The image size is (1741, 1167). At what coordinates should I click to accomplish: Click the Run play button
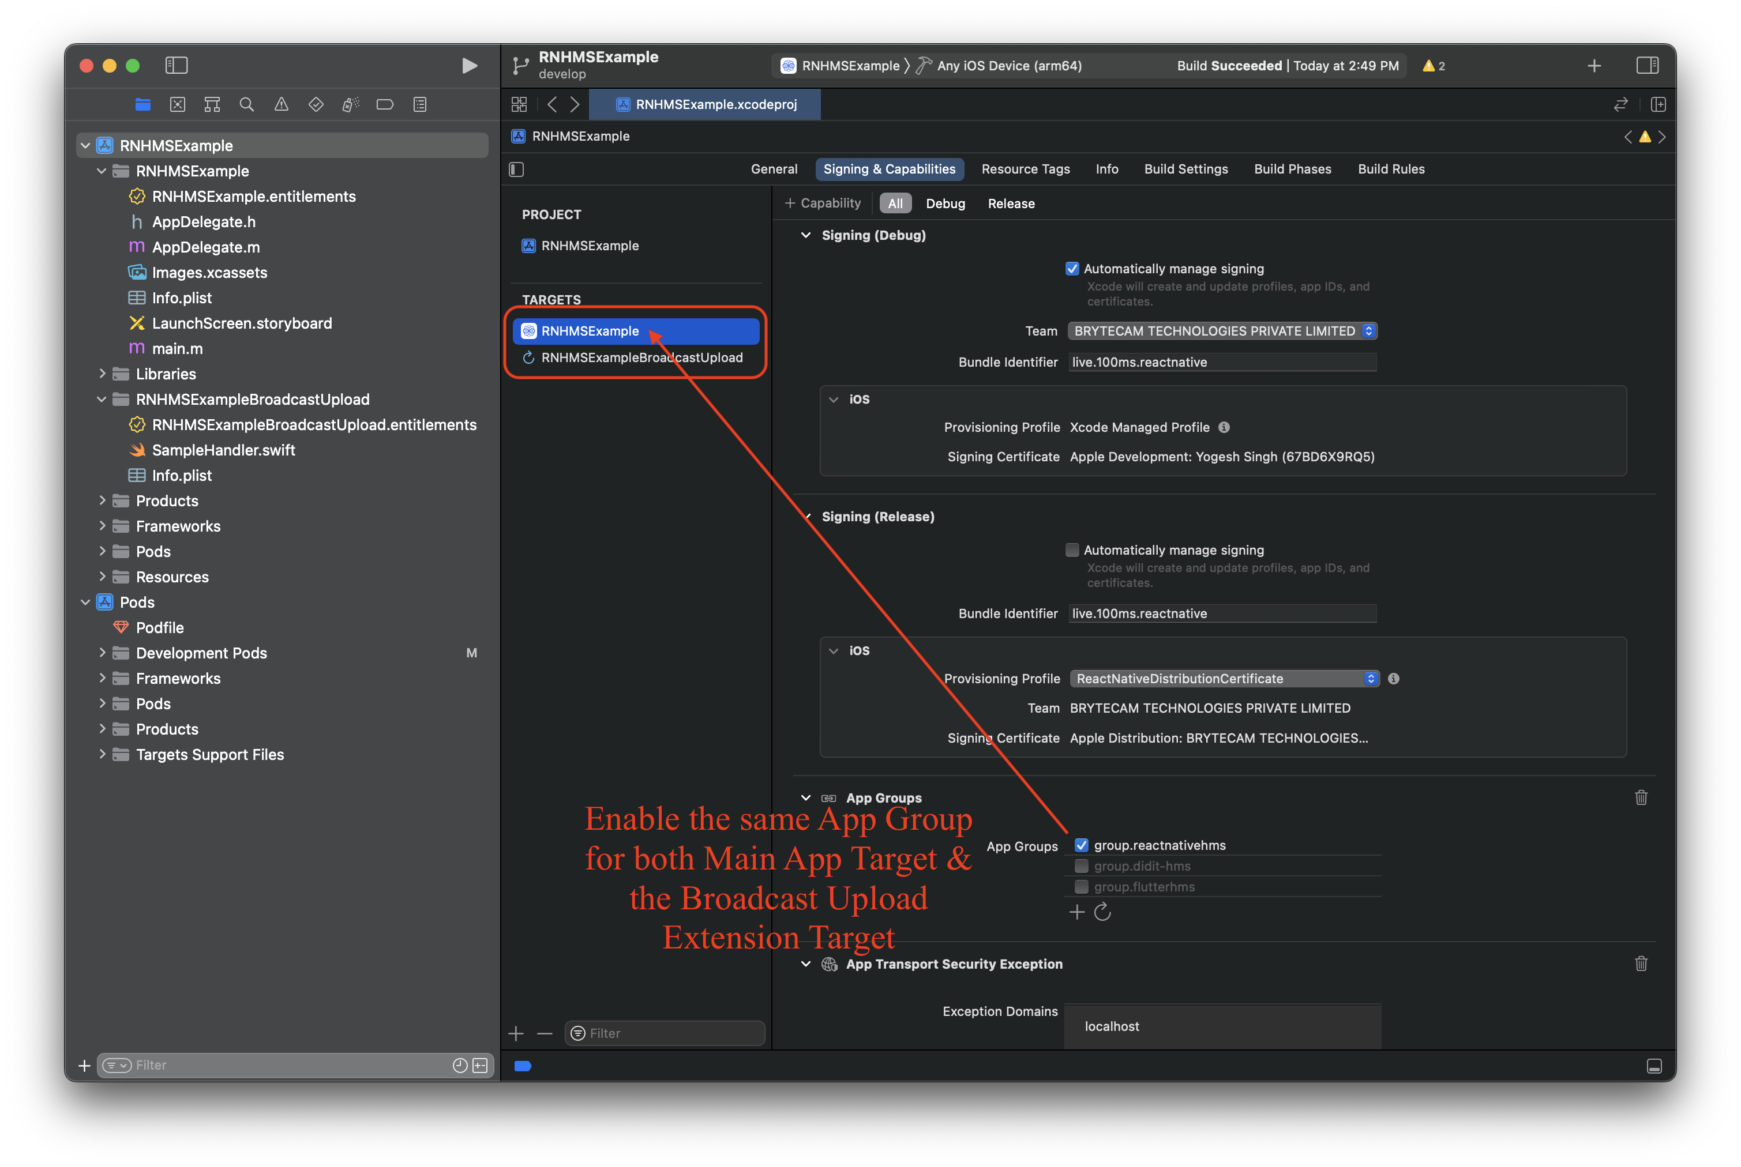(469, 66)
